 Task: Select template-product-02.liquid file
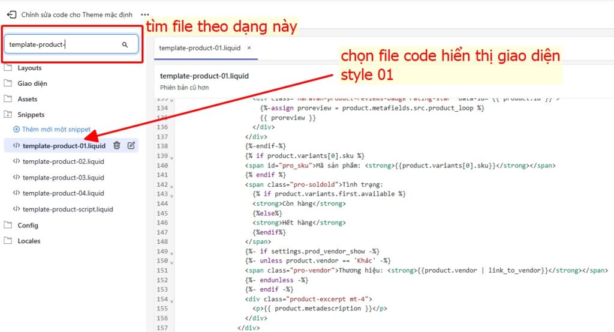point(63,161)
